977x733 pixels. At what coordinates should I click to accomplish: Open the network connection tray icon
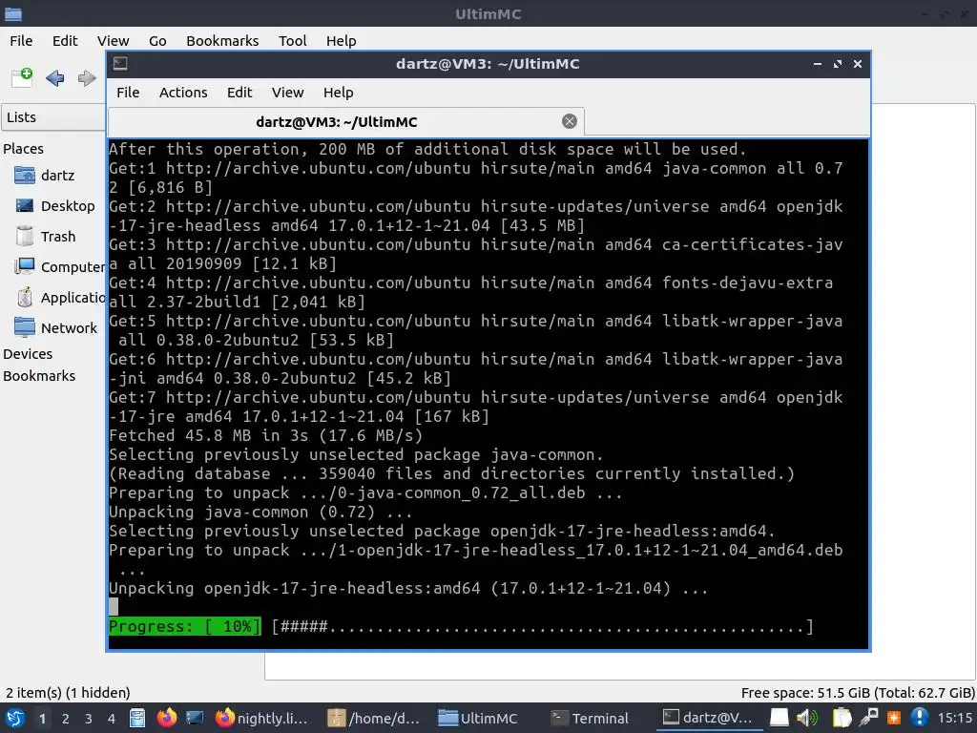(868, 718)
